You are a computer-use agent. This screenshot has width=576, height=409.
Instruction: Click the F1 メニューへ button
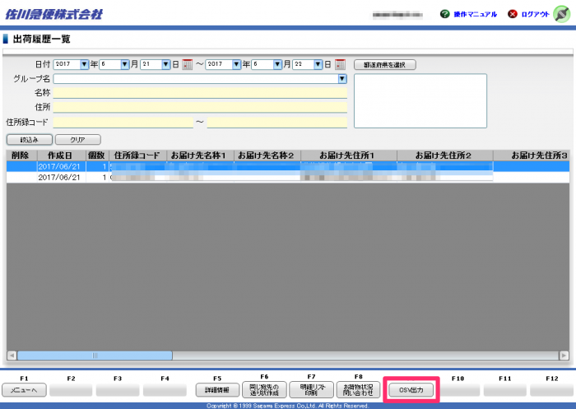pyautogui.click(x=24, y=390)
